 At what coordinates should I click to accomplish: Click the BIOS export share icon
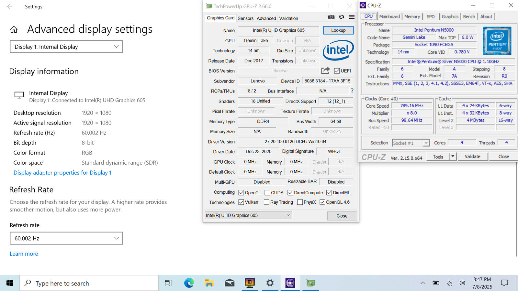[325, 70]
